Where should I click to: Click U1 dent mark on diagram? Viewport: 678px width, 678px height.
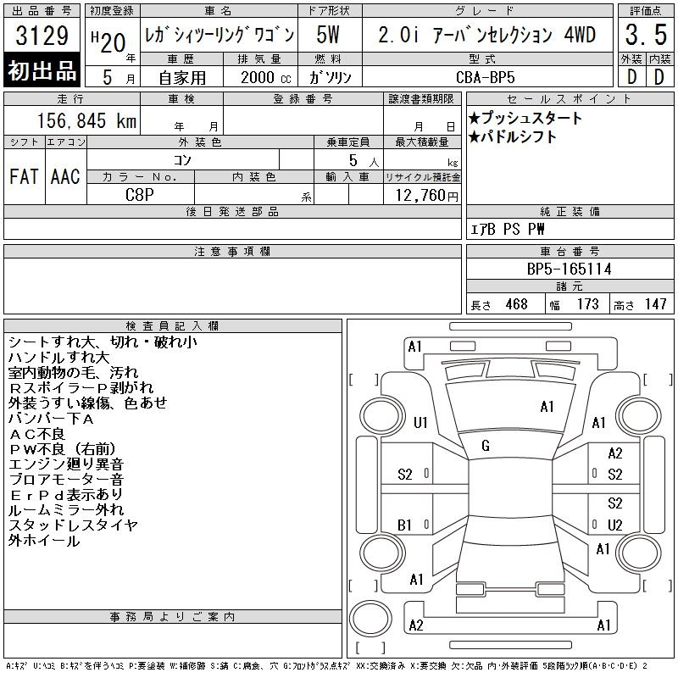click(420, 422)
